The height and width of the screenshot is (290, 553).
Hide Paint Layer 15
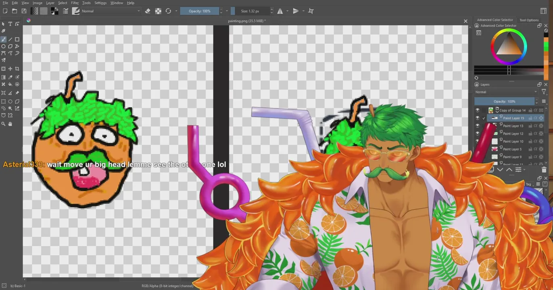[x=478, y=118]
